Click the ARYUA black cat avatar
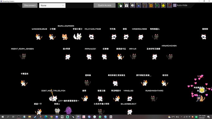Viewport: 212px width, 119px height. pos(133,56)
